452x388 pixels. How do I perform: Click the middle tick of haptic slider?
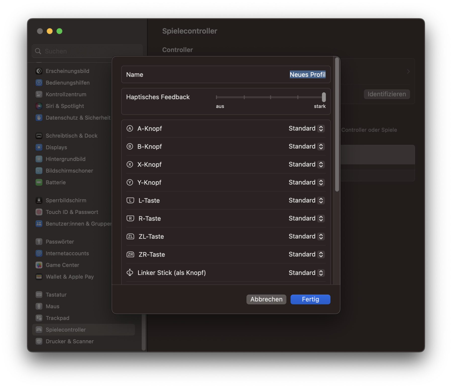pyautogui.click(x=270, y=97)
